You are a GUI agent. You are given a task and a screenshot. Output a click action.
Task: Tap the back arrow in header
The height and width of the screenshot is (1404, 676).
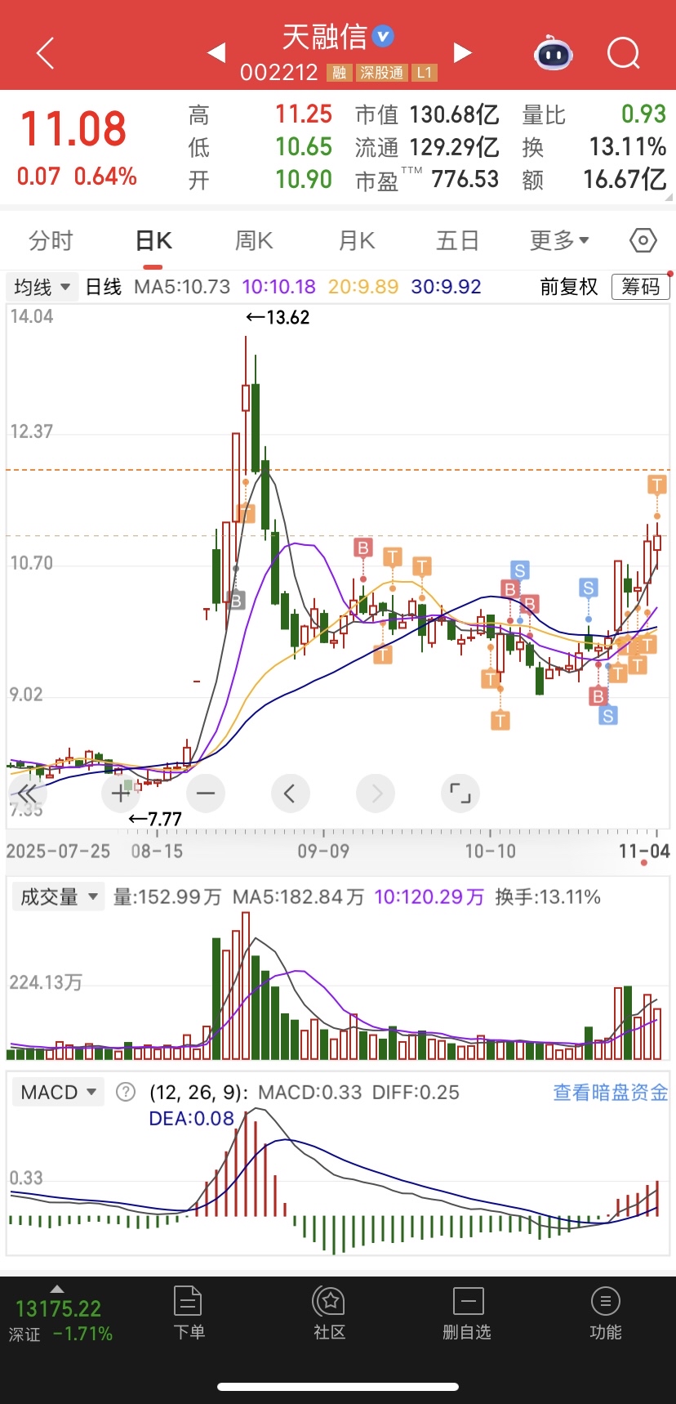click(x=46, y=53)
